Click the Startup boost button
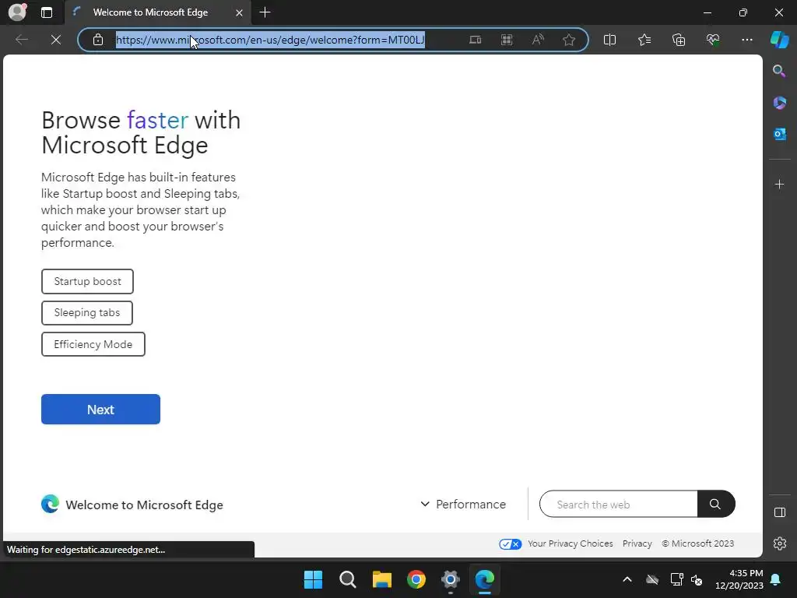Screen dimensions: 797x598 [87, 281]
